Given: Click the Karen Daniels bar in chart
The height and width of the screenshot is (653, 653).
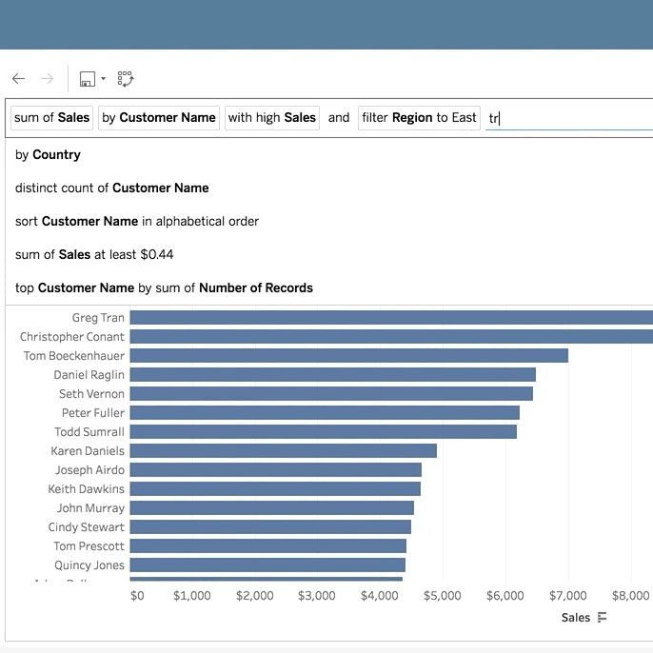Looking at the screenshot, I should coord(283,451).
